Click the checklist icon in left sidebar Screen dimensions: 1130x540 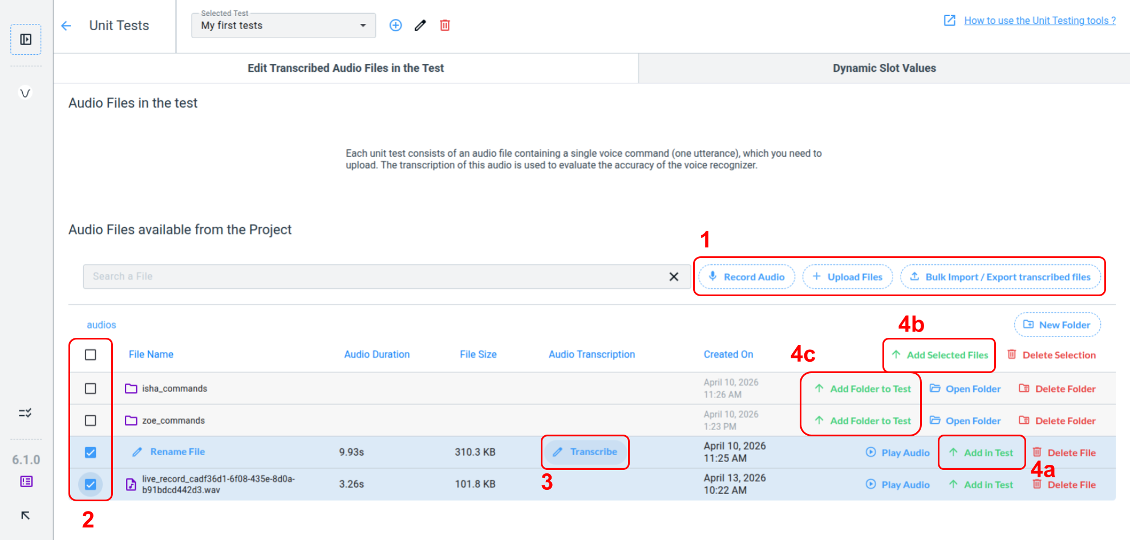25,413
